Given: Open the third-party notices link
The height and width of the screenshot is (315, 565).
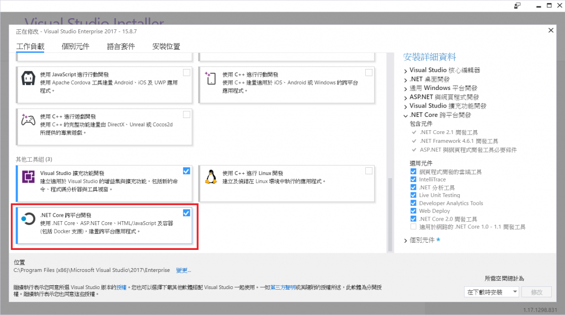Looking at the screenshot, I should pyautogui.click(x=282, y=287).
